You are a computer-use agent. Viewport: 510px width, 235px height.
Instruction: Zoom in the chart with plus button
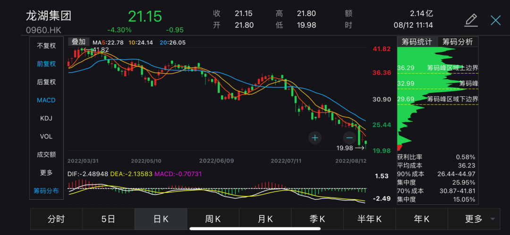315,138
